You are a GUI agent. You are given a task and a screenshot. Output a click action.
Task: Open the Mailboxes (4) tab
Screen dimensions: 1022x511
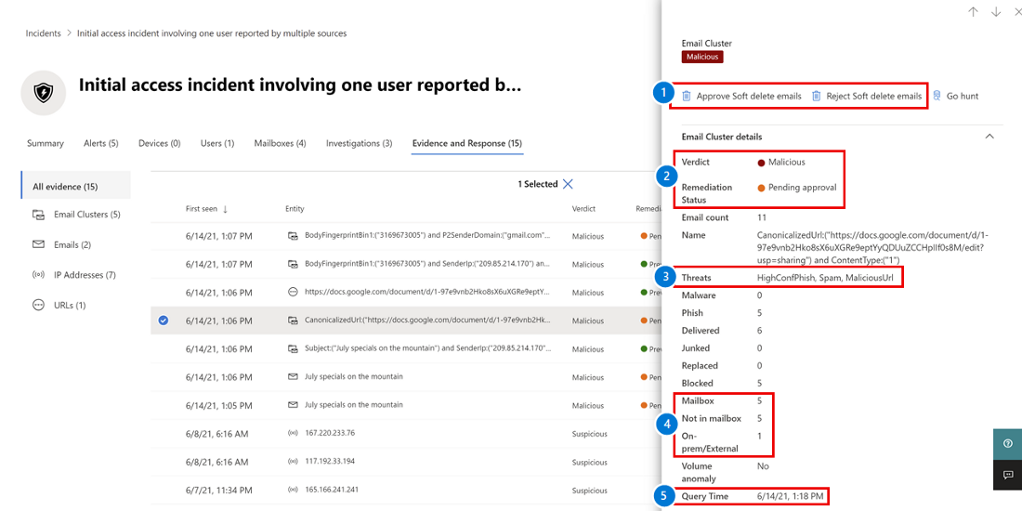tap(280, 143)
